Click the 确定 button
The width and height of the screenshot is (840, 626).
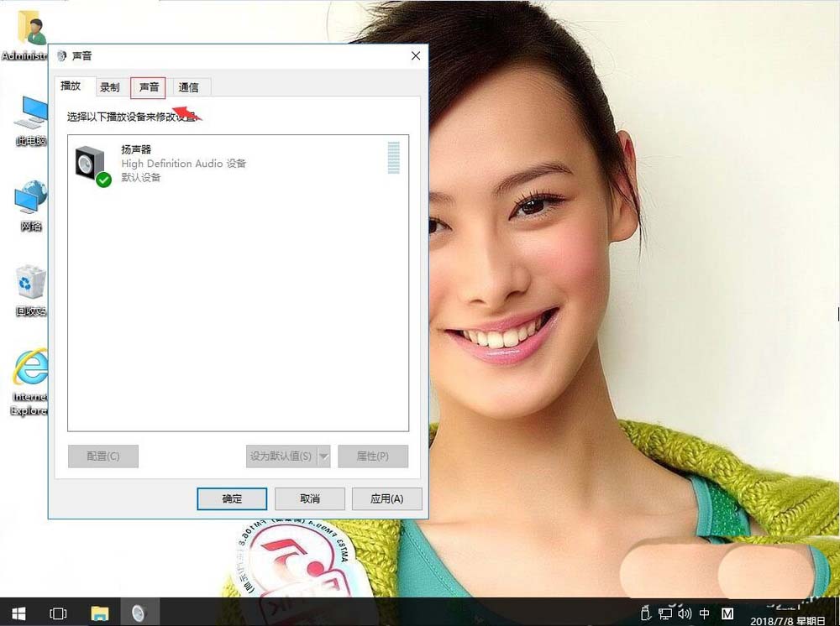[232, 498]
